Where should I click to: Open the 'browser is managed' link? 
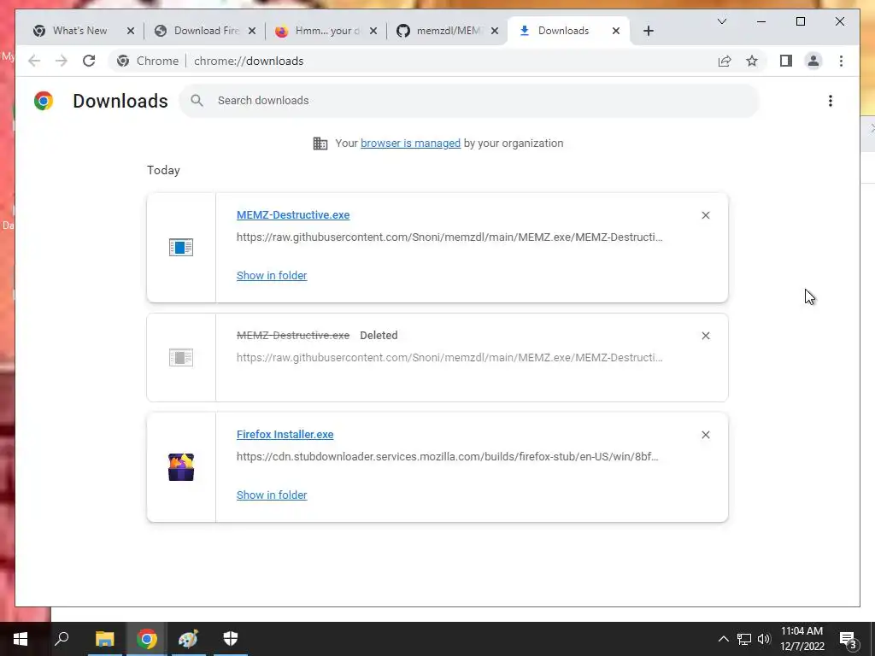[410, 143]
